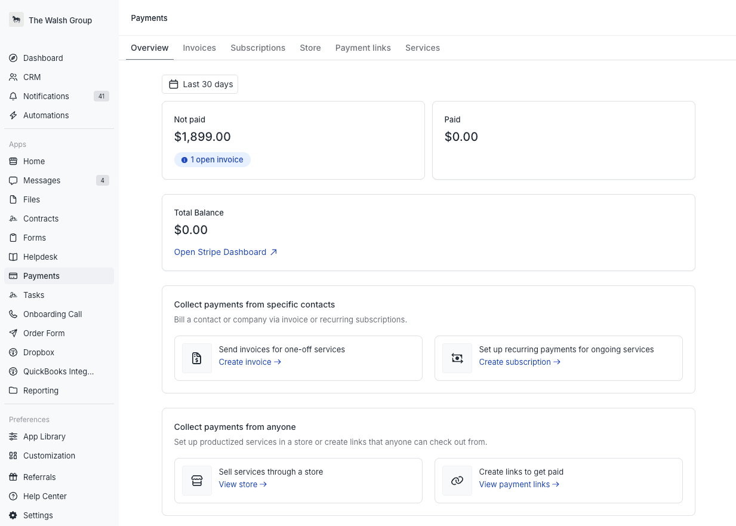Click the 1 open invoice badge
Viewport: 736px width, 526px height.
tap(213, 159)
